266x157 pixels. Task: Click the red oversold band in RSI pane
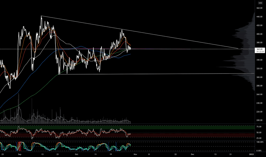127,135
